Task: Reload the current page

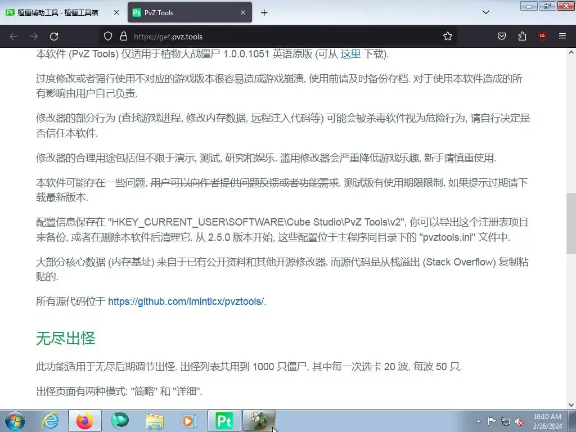Action: pyautogui.click(x=54, y=37)
